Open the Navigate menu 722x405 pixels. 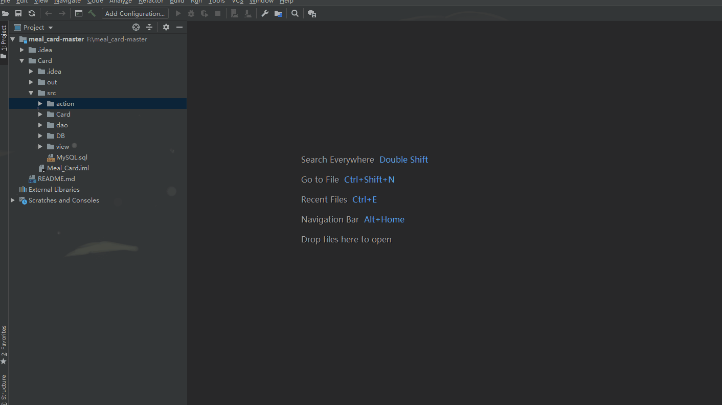pos(67,2)
